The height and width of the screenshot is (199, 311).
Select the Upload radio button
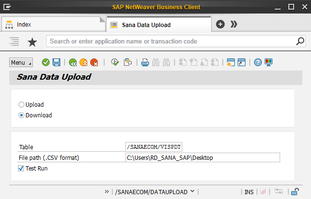coord(21,104)
